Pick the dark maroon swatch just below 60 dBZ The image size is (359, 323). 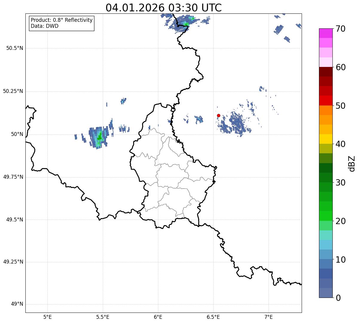326,72
